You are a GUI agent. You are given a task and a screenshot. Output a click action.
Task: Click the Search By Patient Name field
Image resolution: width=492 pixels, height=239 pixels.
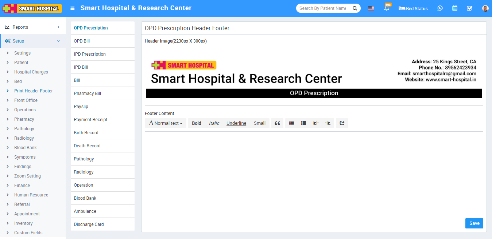(x=322, y=8)
